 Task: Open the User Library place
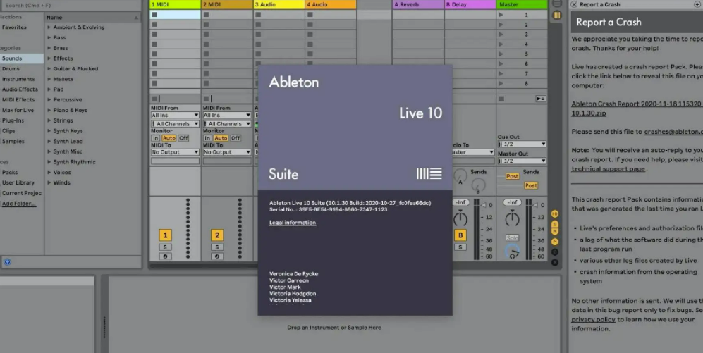(18, 182)
